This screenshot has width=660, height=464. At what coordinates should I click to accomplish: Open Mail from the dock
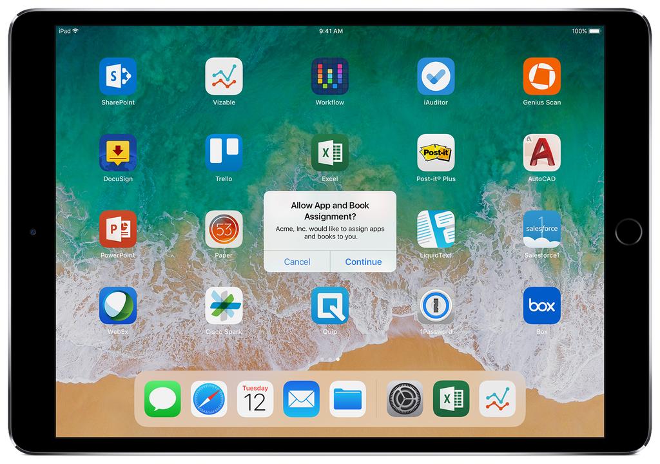pyautogui.click(x=302, y=399)
